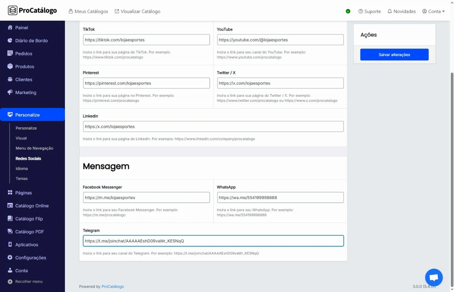This screenshot has height=292, width=454.
Task: Click the Twitter / X URL field
Action: (x=280, y=83)
